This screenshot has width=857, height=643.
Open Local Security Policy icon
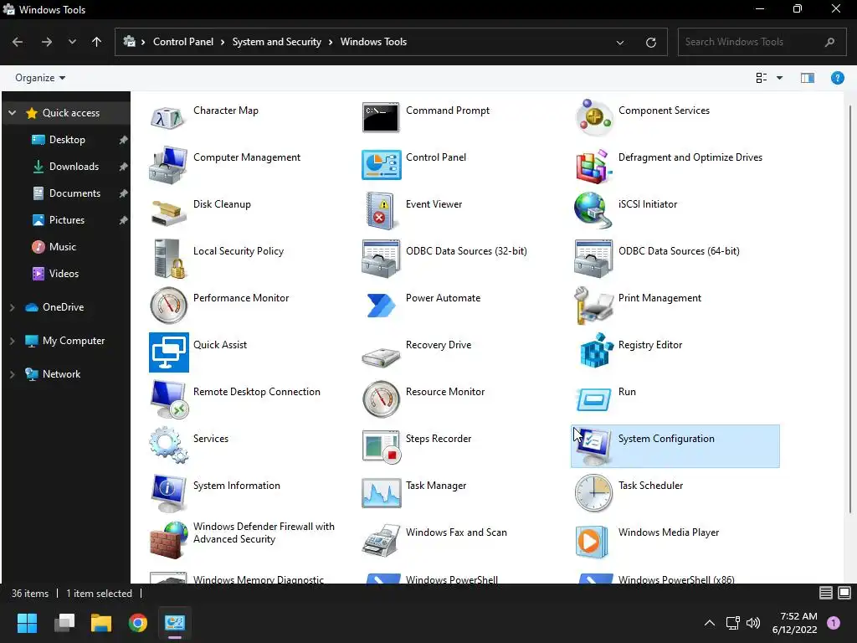click(168, 259)
